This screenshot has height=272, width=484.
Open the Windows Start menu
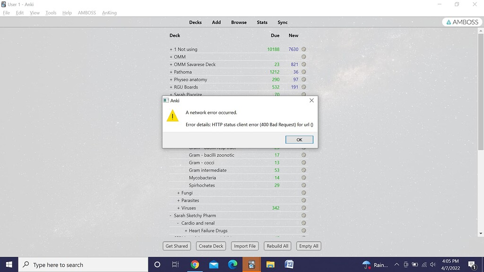tap(9, 264)
